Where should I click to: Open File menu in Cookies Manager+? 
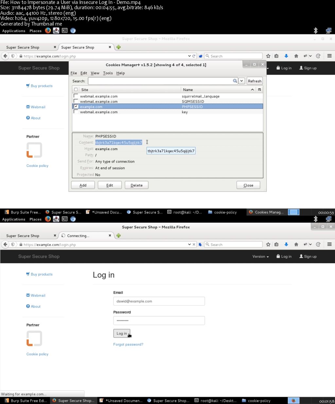pos(74,73)
